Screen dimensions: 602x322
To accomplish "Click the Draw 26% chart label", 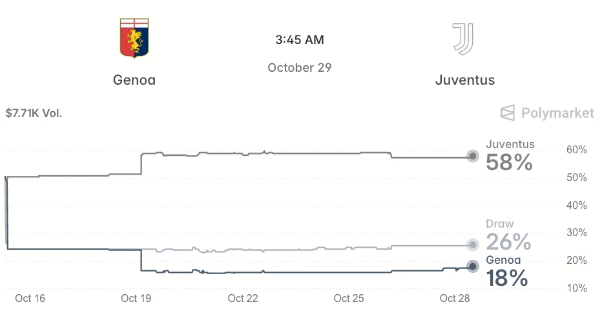I will (508, 235).
